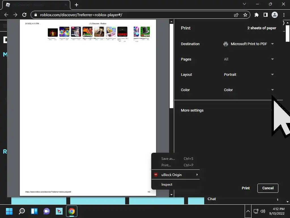This screenshot has height=218, width=290.
Task: Click the print preview scrollbar thumb
Action: 171,66
